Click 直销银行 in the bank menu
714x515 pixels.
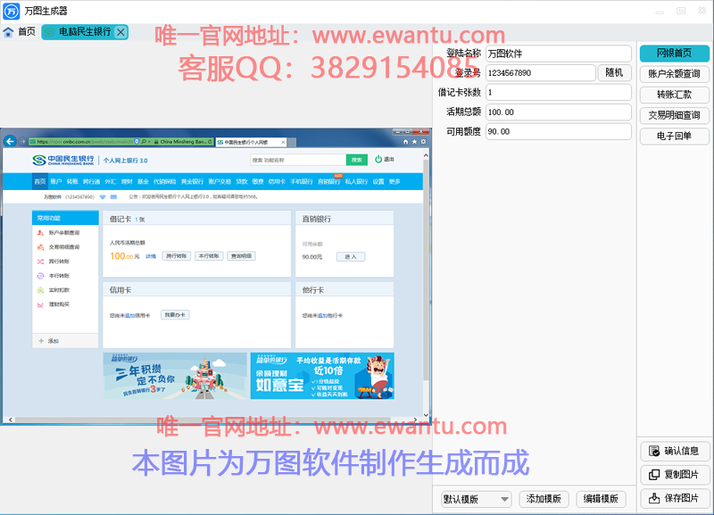click(x=329, y=182)
